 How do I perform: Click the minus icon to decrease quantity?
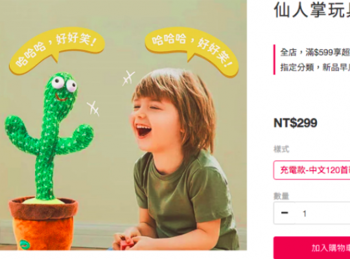pyautogui.click(x=285, y=213)
